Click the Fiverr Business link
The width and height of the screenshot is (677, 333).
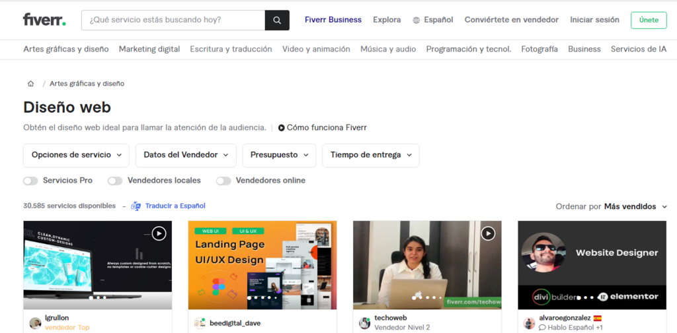(x=333, y=20)
